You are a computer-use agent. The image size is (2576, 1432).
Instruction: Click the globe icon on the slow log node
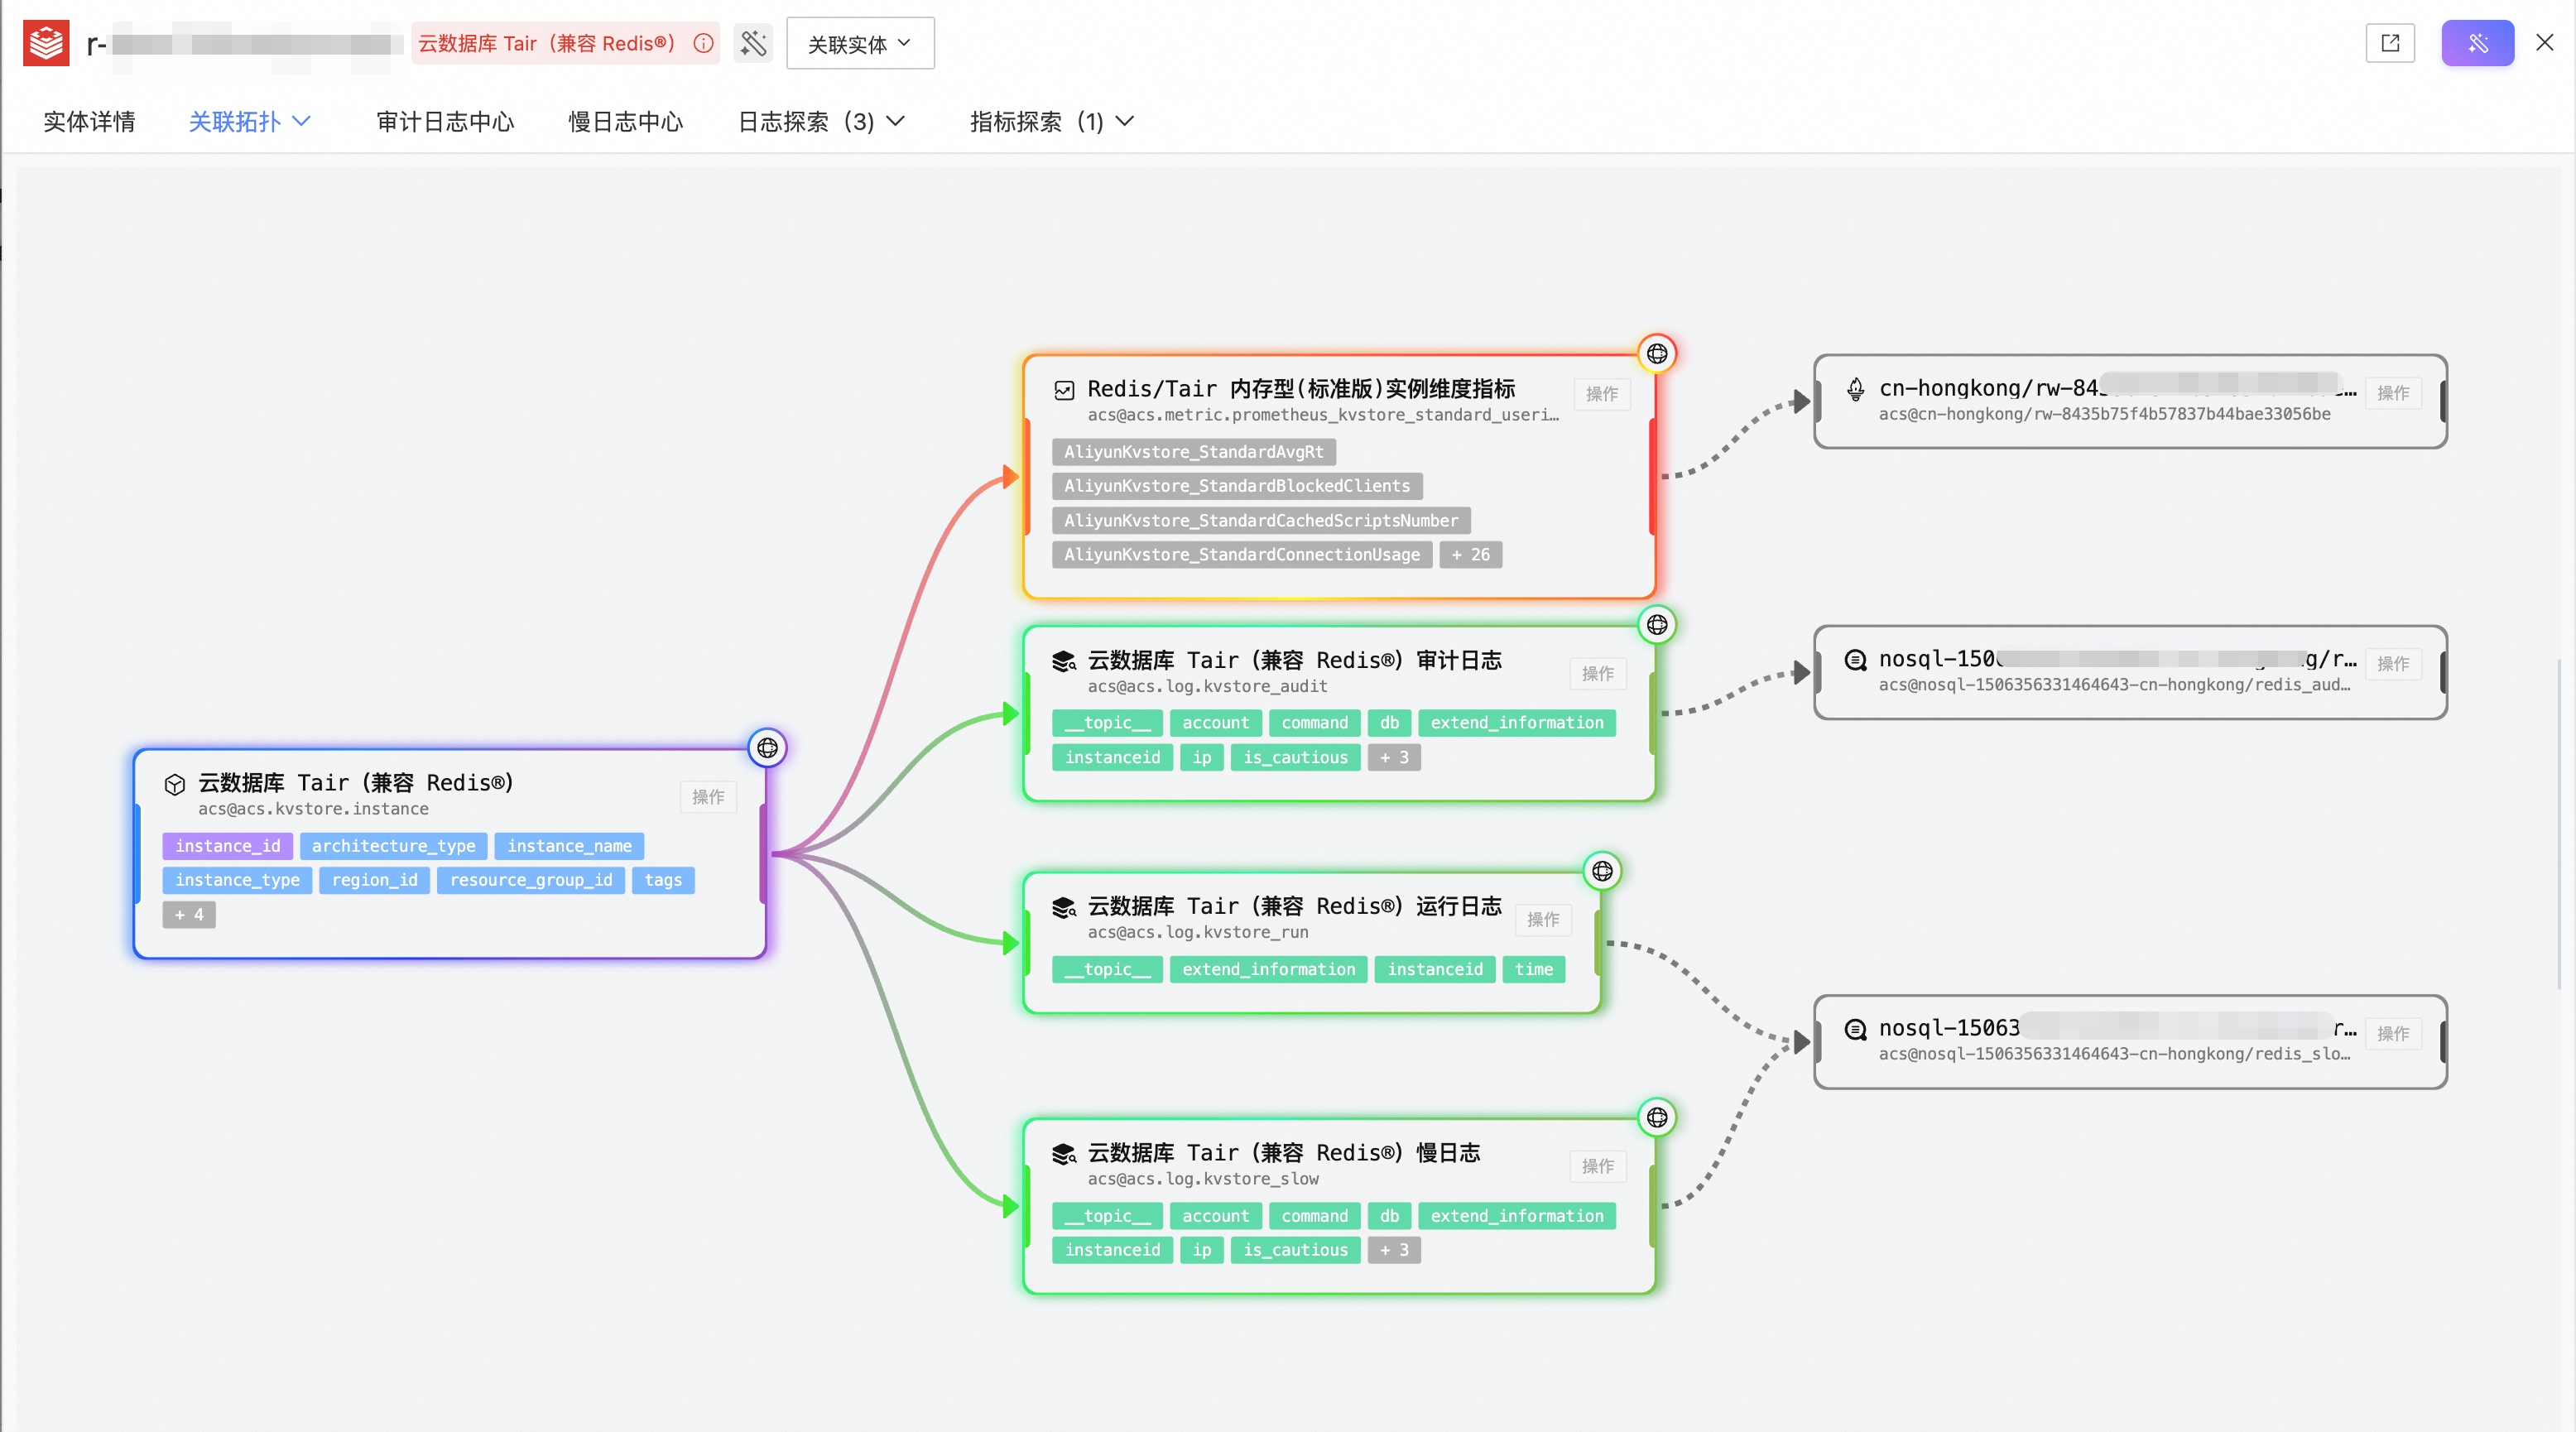pos(1657,1117)
